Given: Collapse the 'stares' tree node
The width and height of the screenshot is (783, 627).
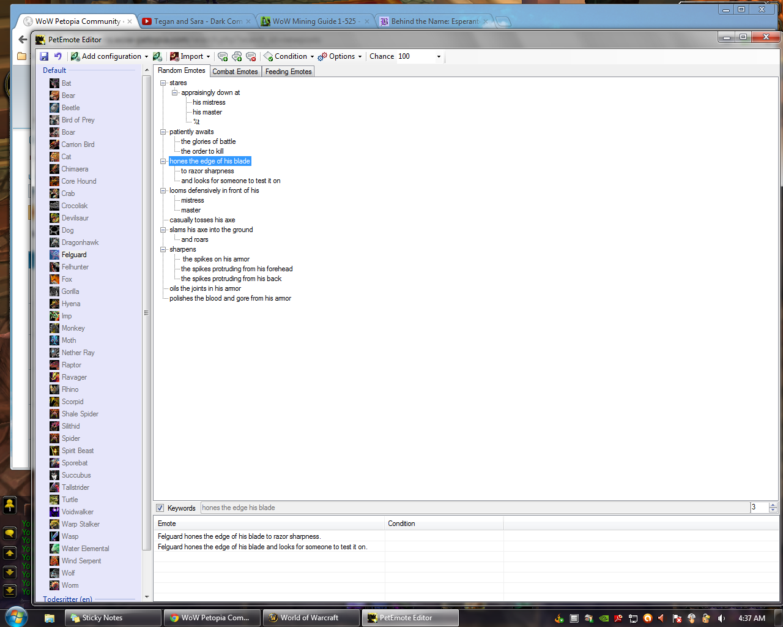Looking at the screenshot, I should pos(163,83).
